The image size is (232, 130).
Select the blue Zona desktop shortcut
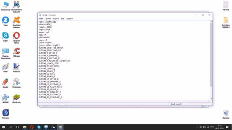point(5,21)
